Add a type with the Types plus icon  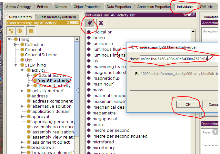pos(215,132)
